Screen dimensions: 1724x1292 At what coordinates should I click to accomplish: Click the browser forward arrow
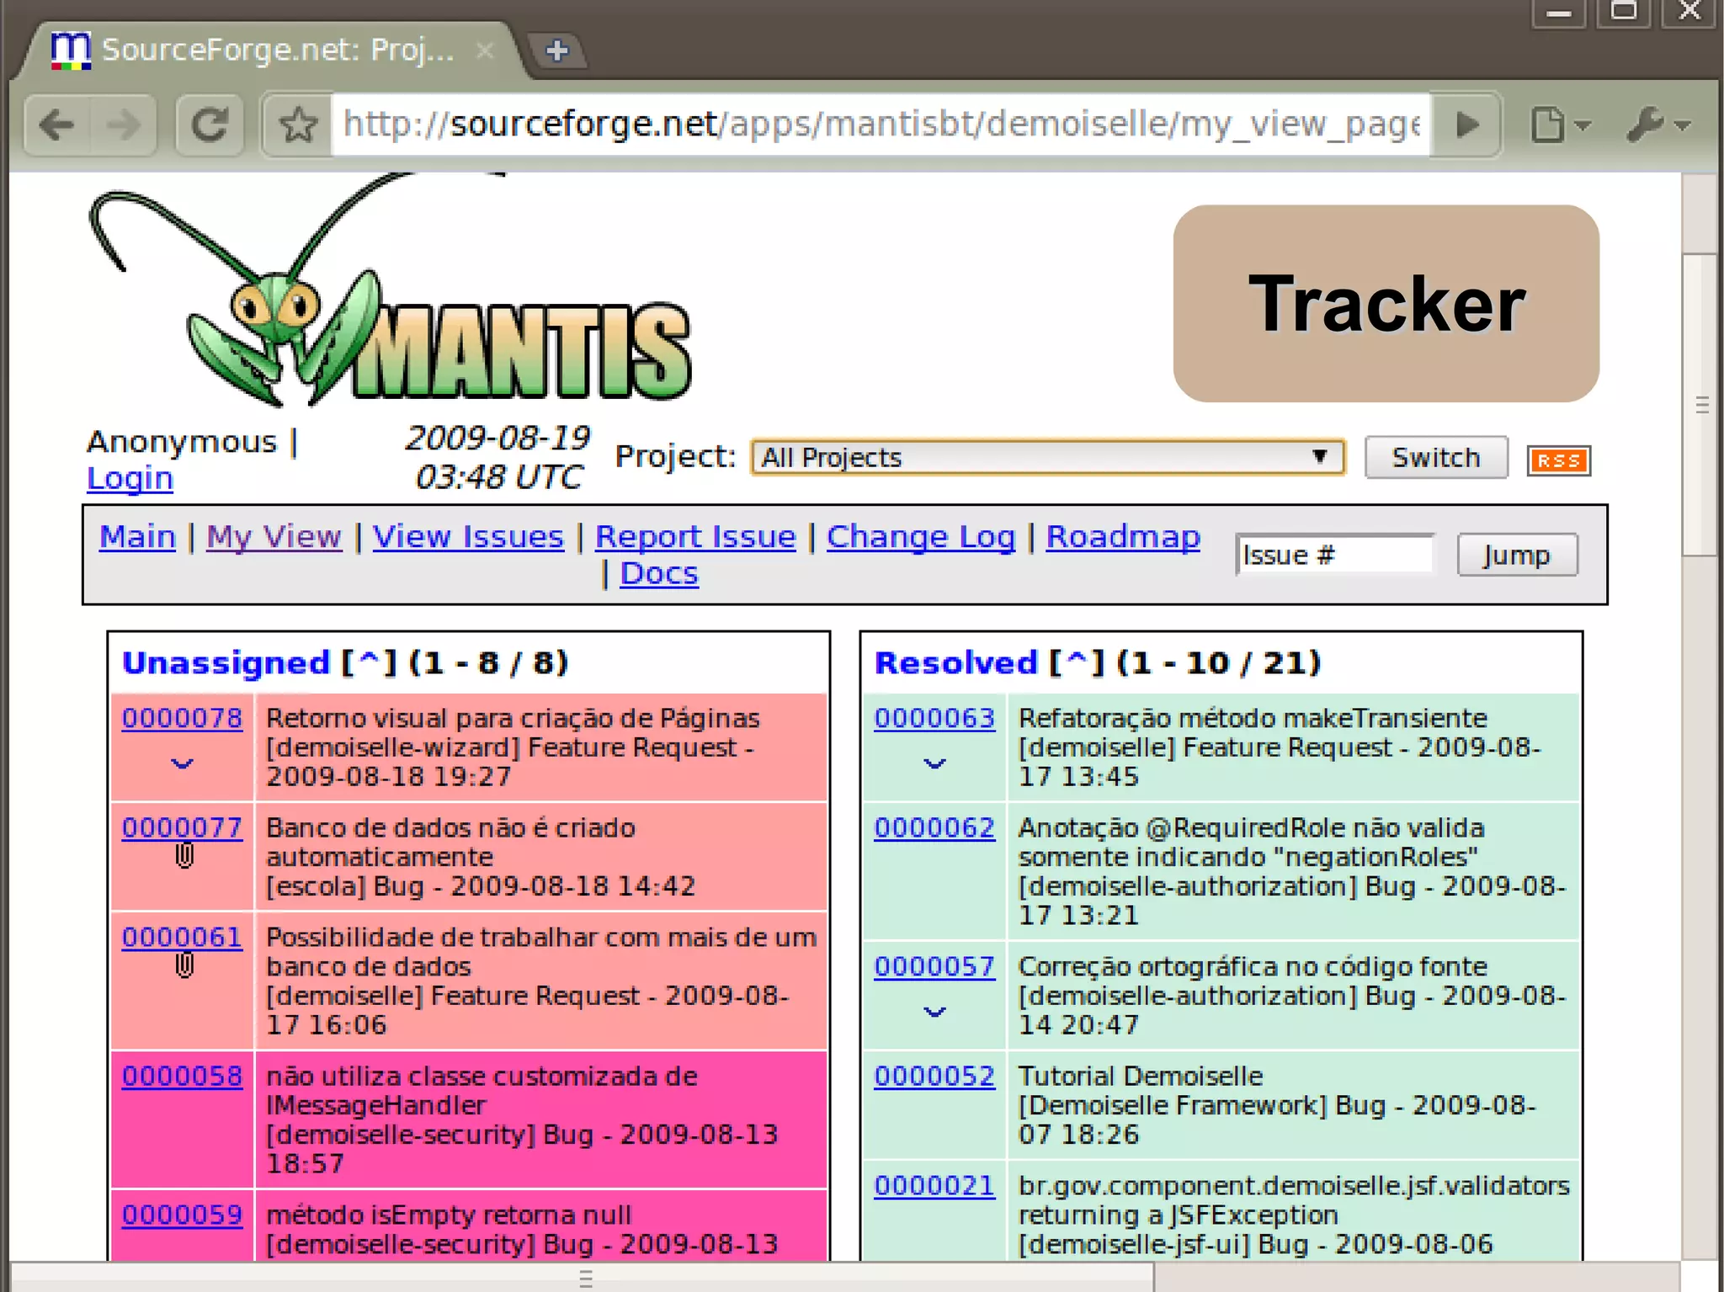point(123,126)
